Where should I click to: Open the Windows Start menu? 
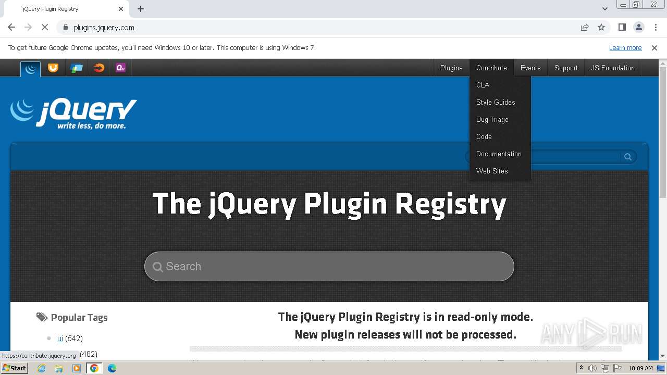pos(15,368)
